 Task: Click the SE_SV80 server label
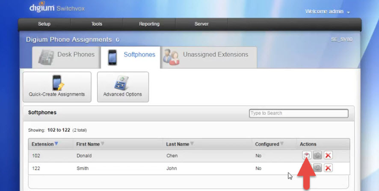tap(341, 39)
